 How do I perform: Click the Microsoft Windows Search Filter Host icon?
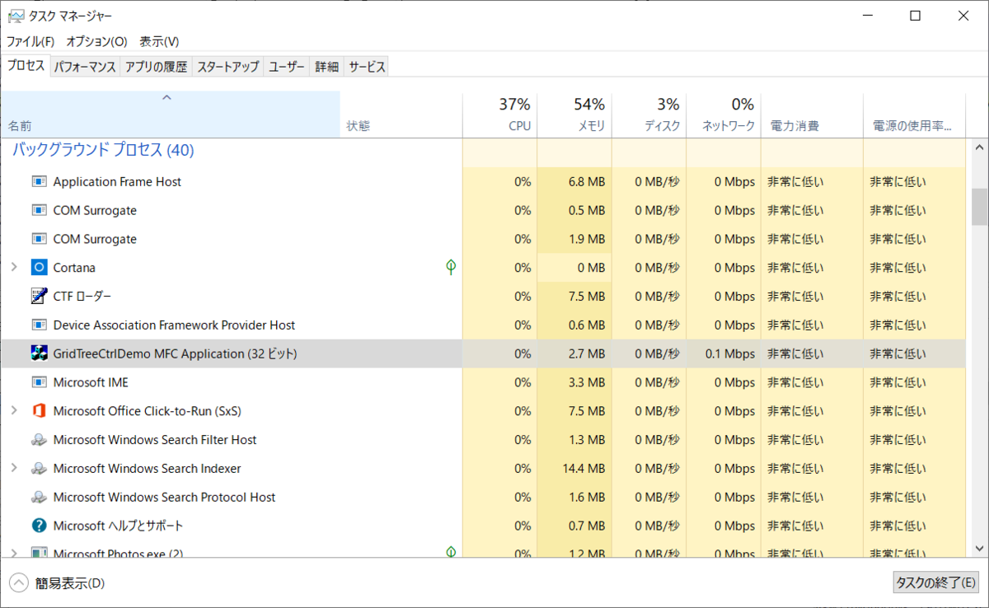tap(39, 440)
